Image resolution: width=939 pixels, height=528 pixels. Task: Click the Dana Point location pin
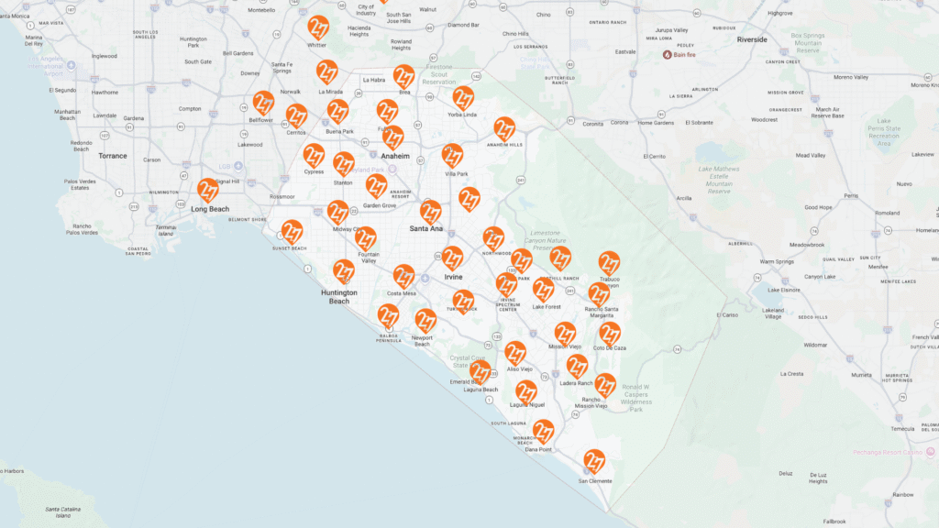click(x=543, y=432)
